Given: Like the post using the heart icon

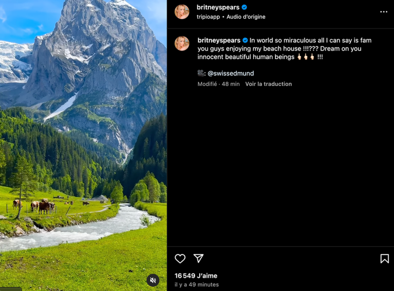Looking at the screenshot, I should coord(180,259).
